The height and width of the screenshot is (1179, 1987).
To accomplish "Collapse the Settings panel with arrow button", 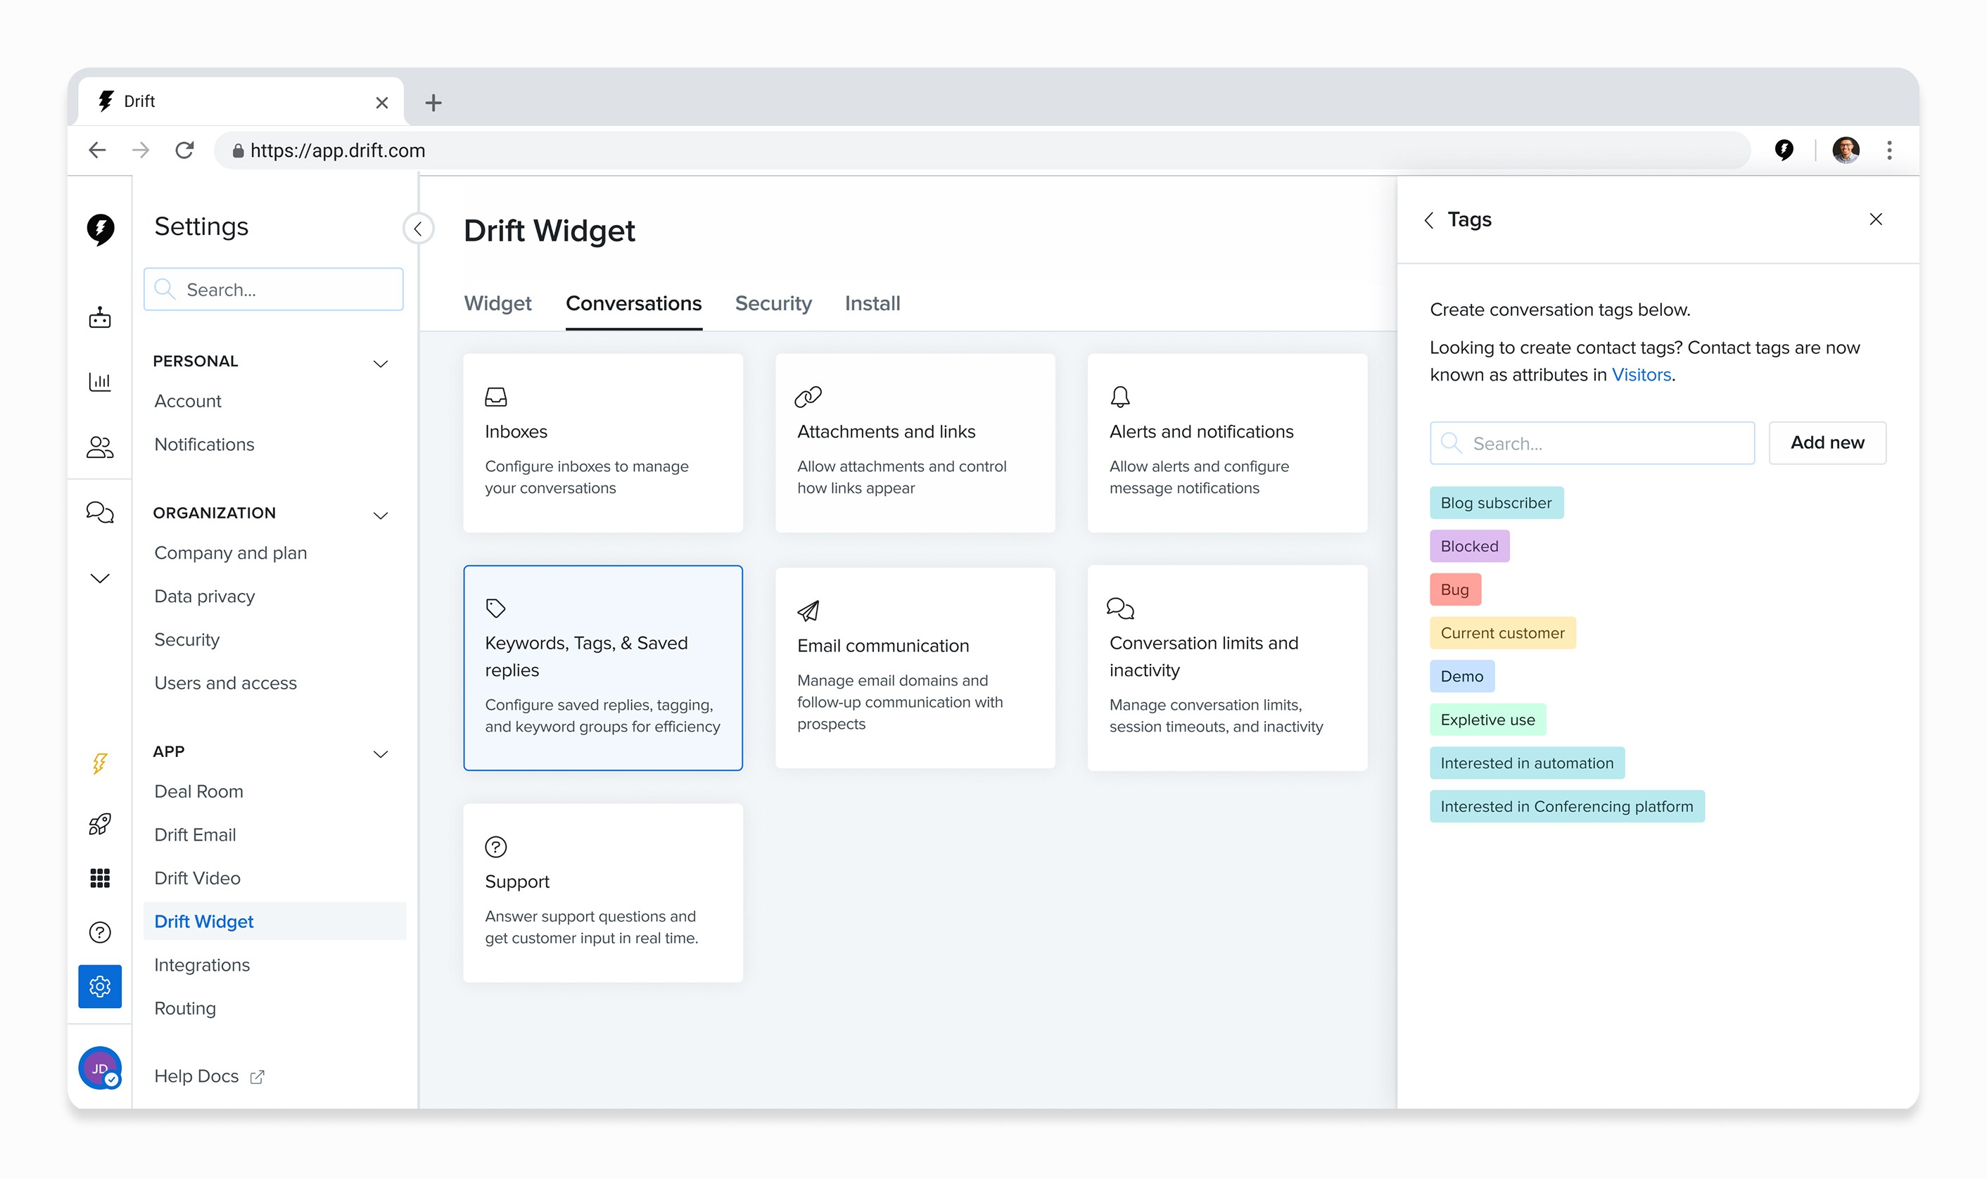I will coord(418,229).
